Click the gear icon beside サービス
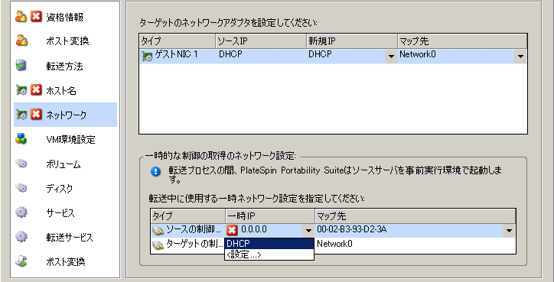Screen dimensions: 554x282 tap(21, 212)
